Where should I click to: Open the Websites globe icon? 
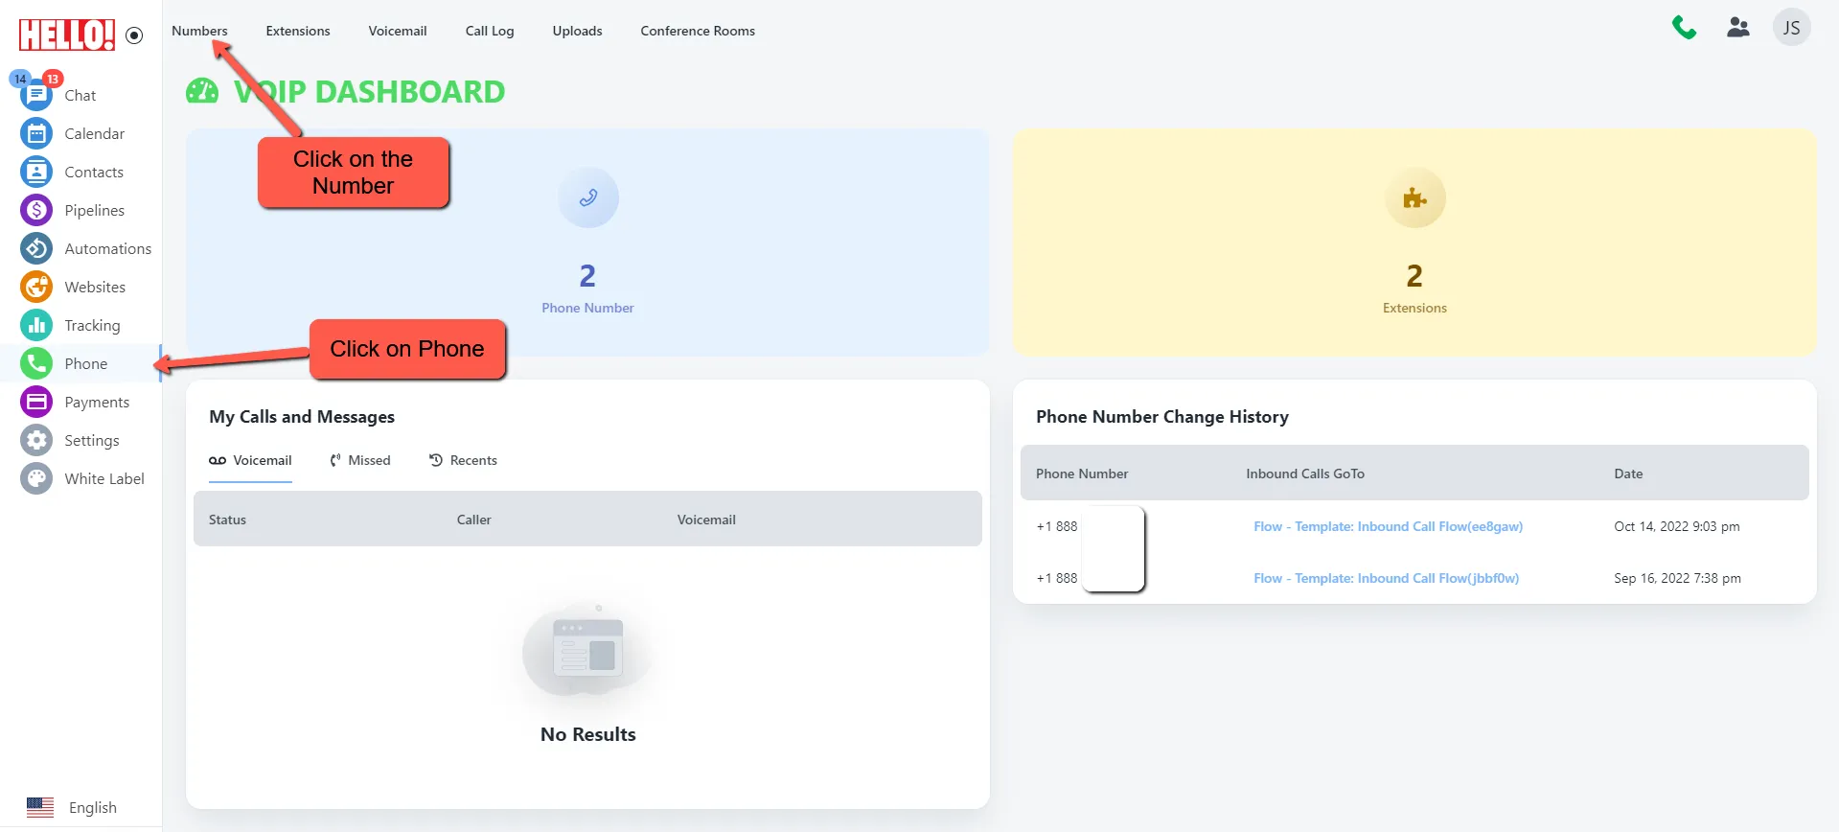click(36, 287)
